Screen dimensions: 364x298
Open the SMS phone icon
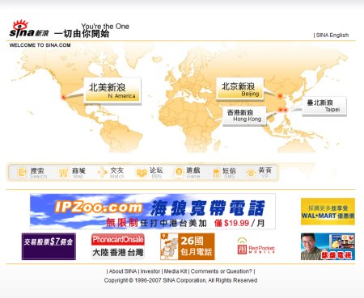coord(216,173)
